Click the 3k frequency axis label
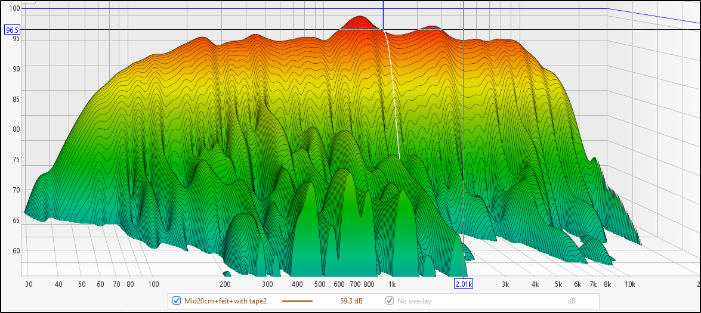 (x=506, y=284)
